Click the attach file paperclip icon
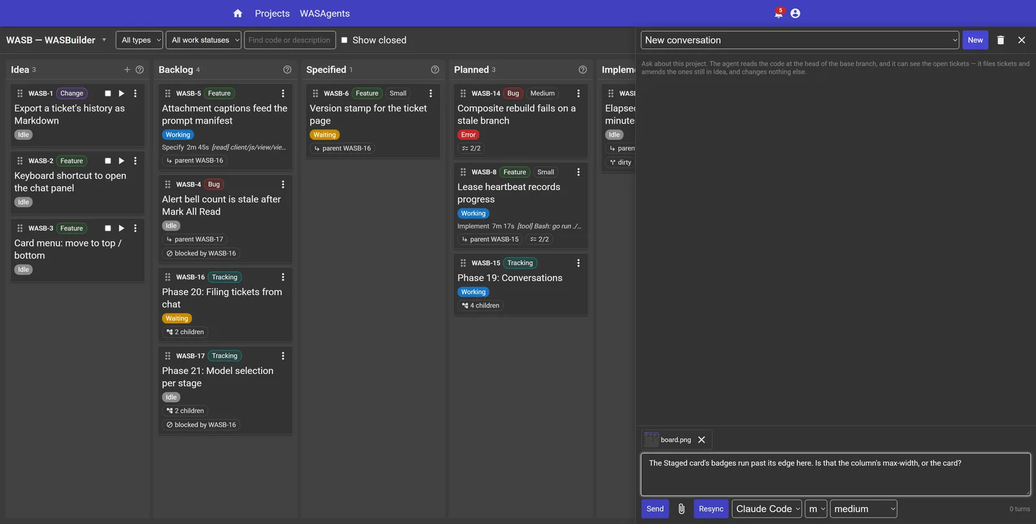The height and width of the screenshot is (524, 1036). (x=681, y=509)
